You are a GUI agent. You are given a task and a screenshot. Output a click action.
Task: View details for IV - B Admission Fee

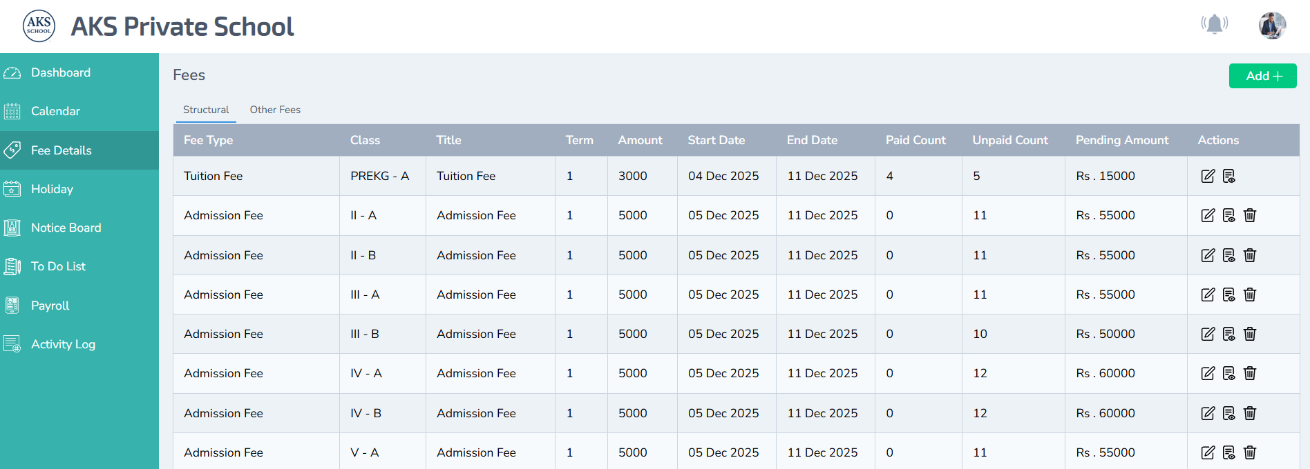(x=1228, y=413)
